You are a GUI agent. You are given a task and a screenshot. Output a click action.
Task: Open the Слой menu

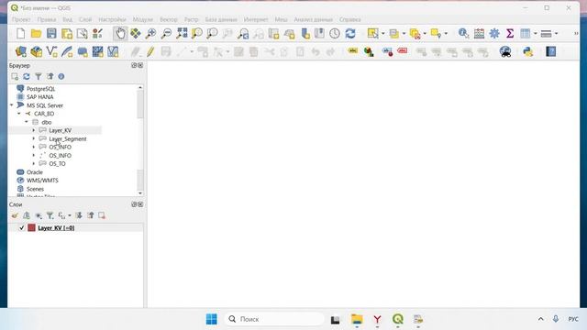(85, 19)
